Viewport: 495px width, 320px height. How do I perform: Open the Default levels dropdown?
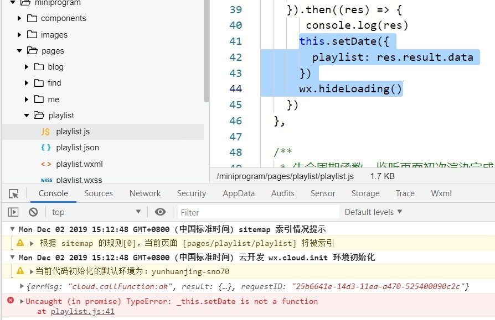[x=373, y=212]
